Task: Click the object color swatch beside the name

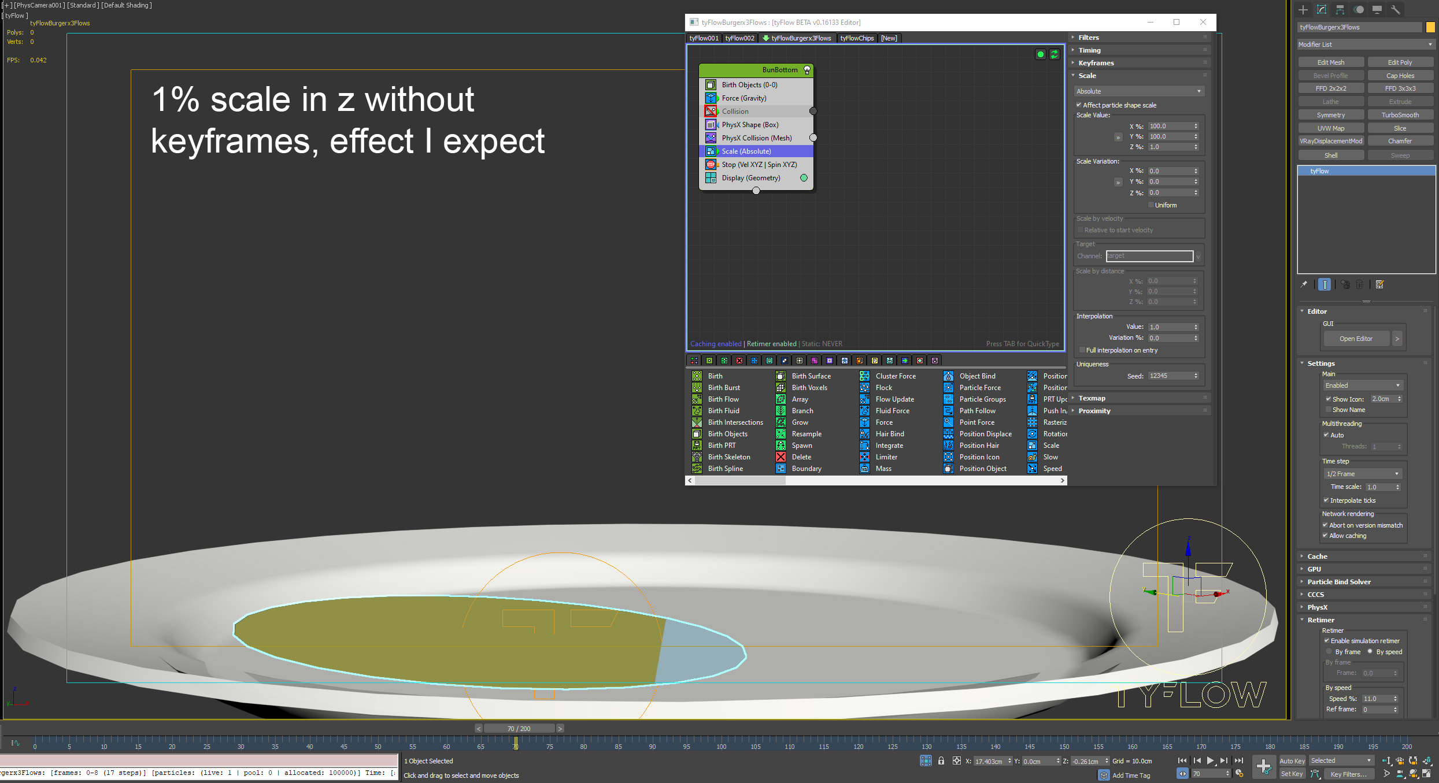Action: click(1430, 27)
